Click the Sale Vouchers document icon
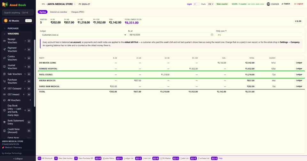Viewport: 307px width, 161px height. click(4, 74)
